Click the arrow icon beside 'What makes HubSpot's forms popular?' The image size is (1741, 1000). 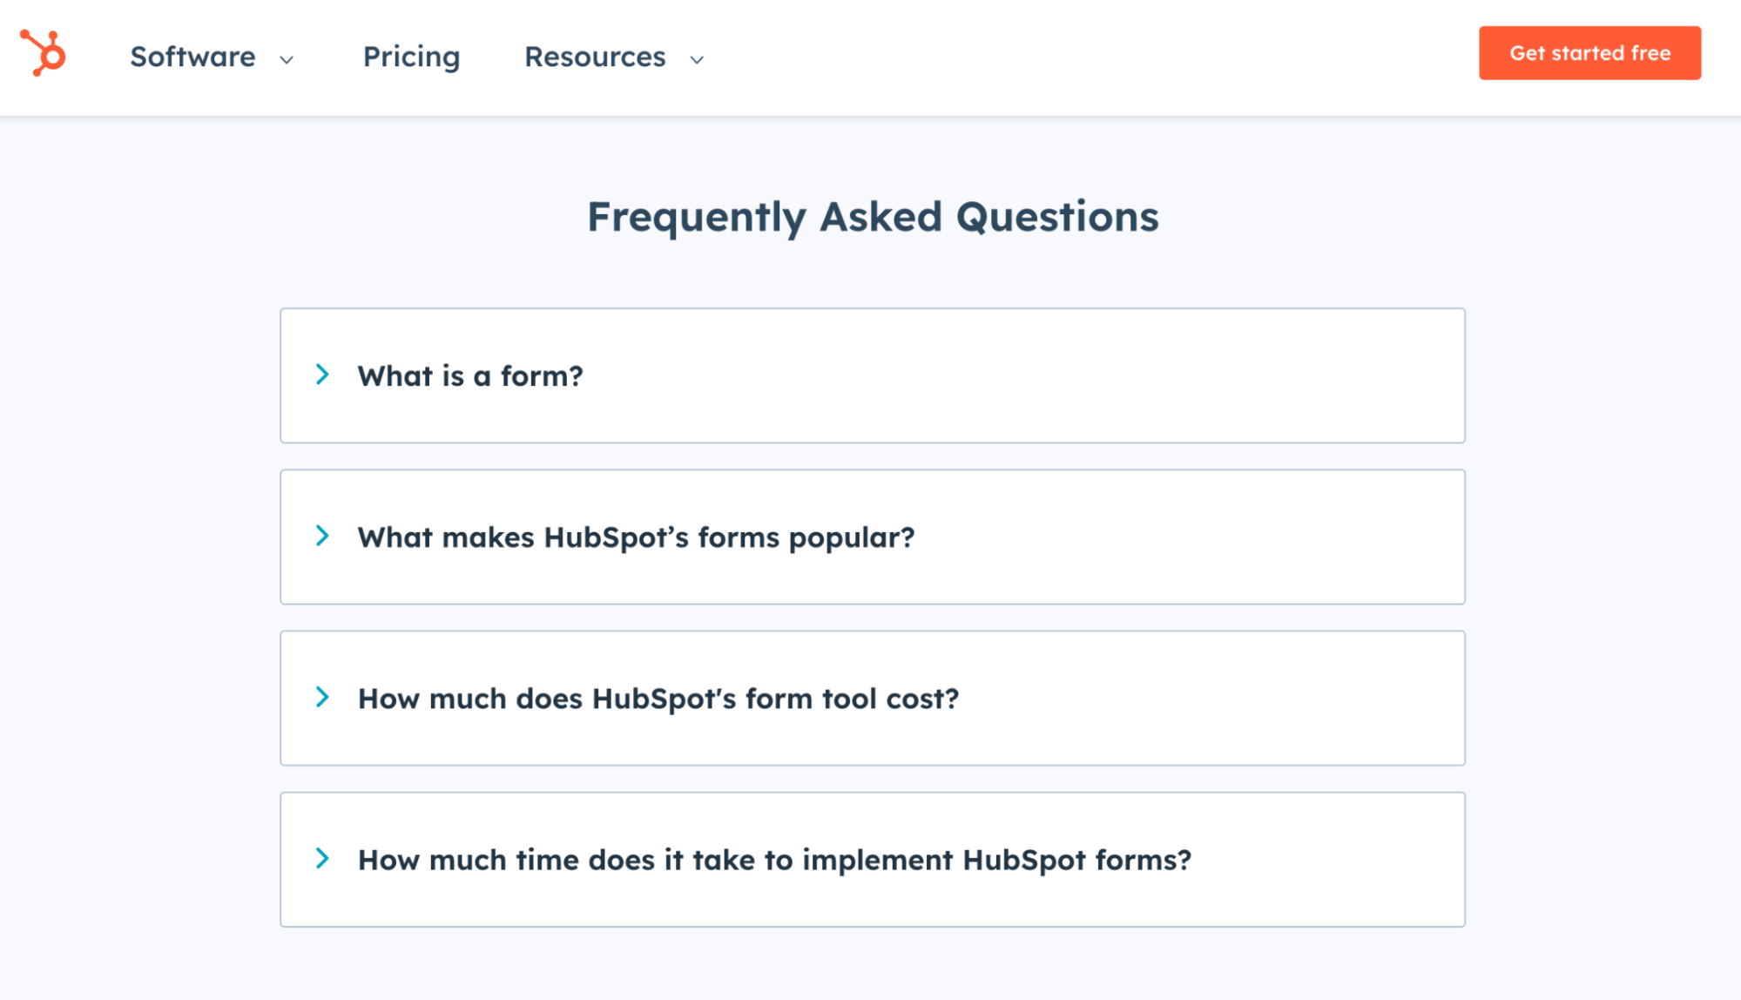322,536
